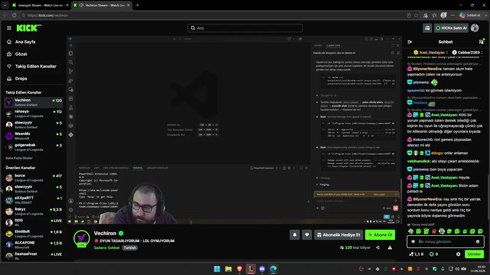Open DeshaeFrost recommended channel
490x275 pixels.
(34, 256)
